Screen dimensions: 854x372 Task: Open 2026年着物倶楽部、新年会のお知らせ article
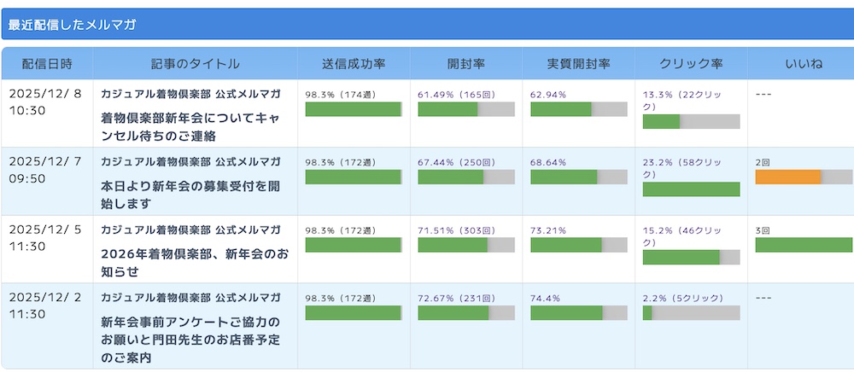coord(194,263)
